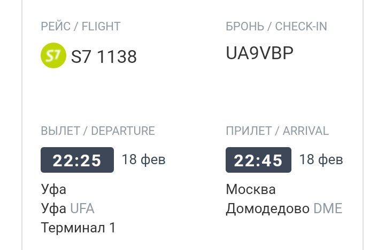Click the 22:25 departure time badge
This screenshot has width=385, height=250.
click(77, 160)
